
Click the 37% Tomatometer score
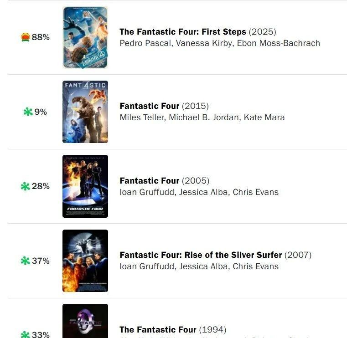(41, 261)
